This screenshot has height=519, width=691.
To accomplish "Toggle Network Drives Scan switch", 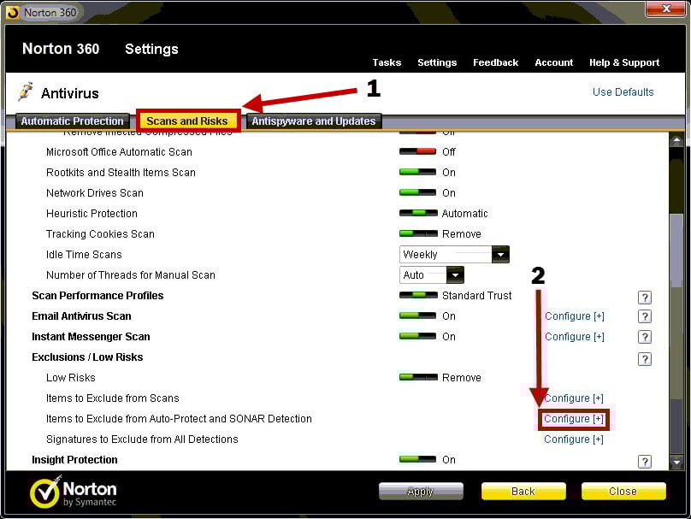I will 418,192.
